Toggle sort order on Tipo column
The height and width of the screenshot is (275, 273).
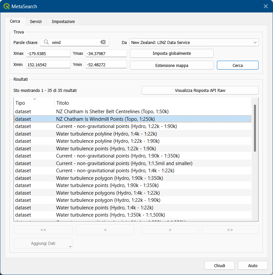pos(34,103)
